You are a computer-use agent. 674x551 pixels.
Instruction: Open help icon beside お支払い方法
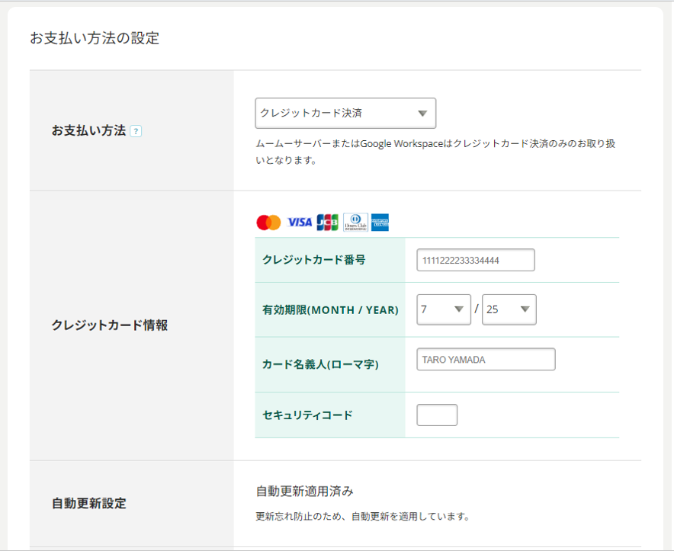click(x=136, y=131)
